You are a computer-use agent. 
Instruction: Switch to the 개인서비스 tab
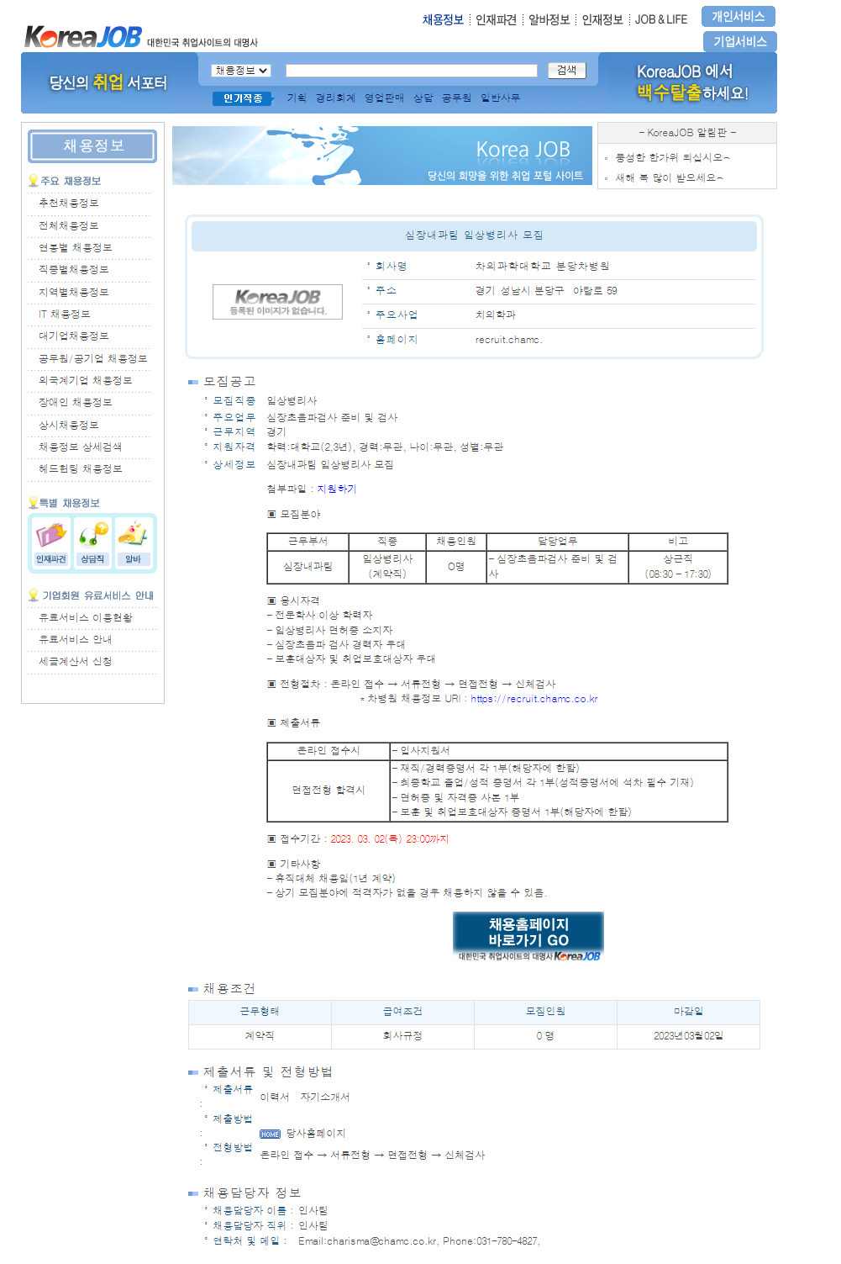pos(739,17)
